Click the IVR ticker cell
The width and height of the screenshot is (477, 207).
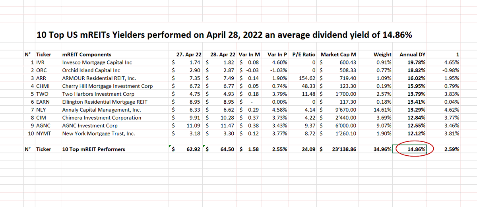[x=41, y=62]
